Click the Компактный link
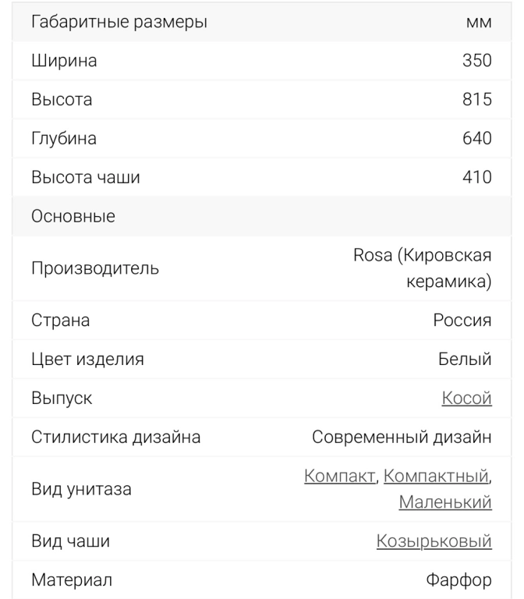The height and width of the screenshot is (599, 524). [437, 476]
